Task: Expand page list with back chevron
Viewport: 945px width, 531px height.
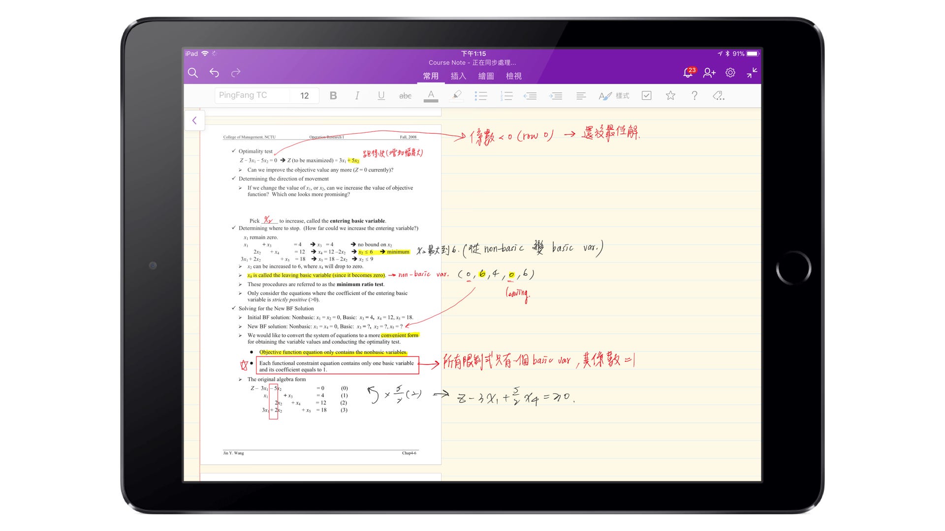Action: pos(194,120)
